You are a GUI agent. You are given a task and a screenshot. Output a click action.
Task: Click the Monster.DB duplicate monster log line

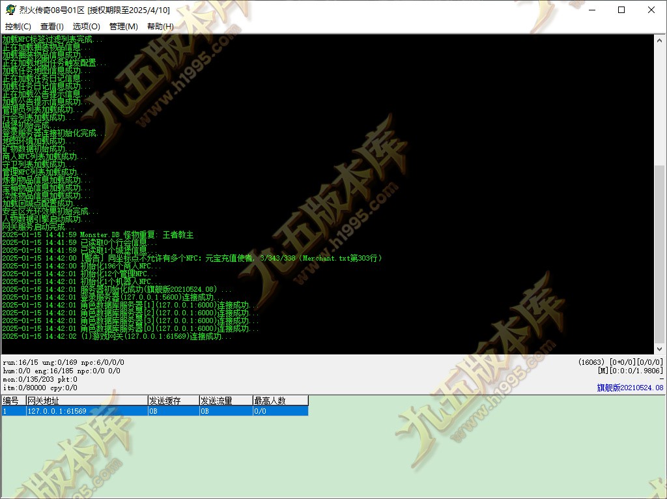point(98,235)
